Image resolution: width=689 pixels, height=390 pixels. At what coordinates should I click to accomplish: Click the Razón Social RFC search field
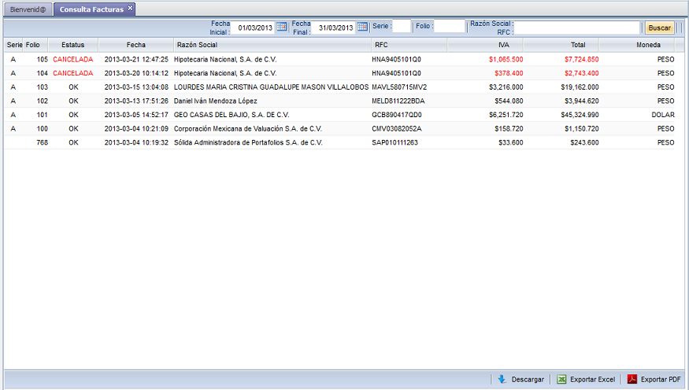(577, 28)
